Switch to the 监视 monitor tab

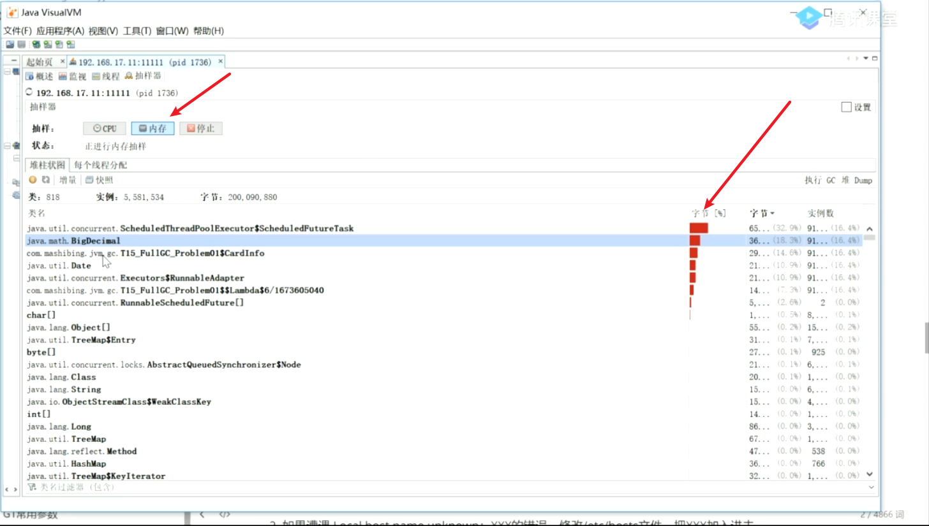coord(72,76)
